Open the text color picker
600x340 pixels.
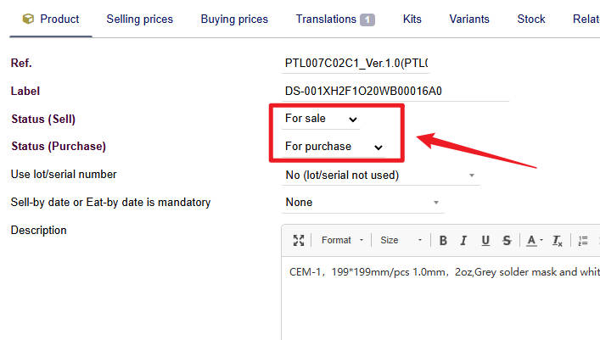click(534, 240)
